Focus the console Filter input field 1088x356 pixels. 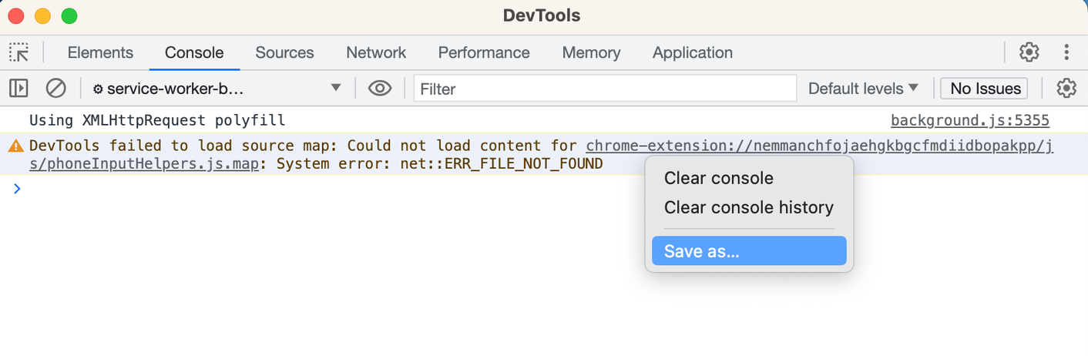(605, 89)
